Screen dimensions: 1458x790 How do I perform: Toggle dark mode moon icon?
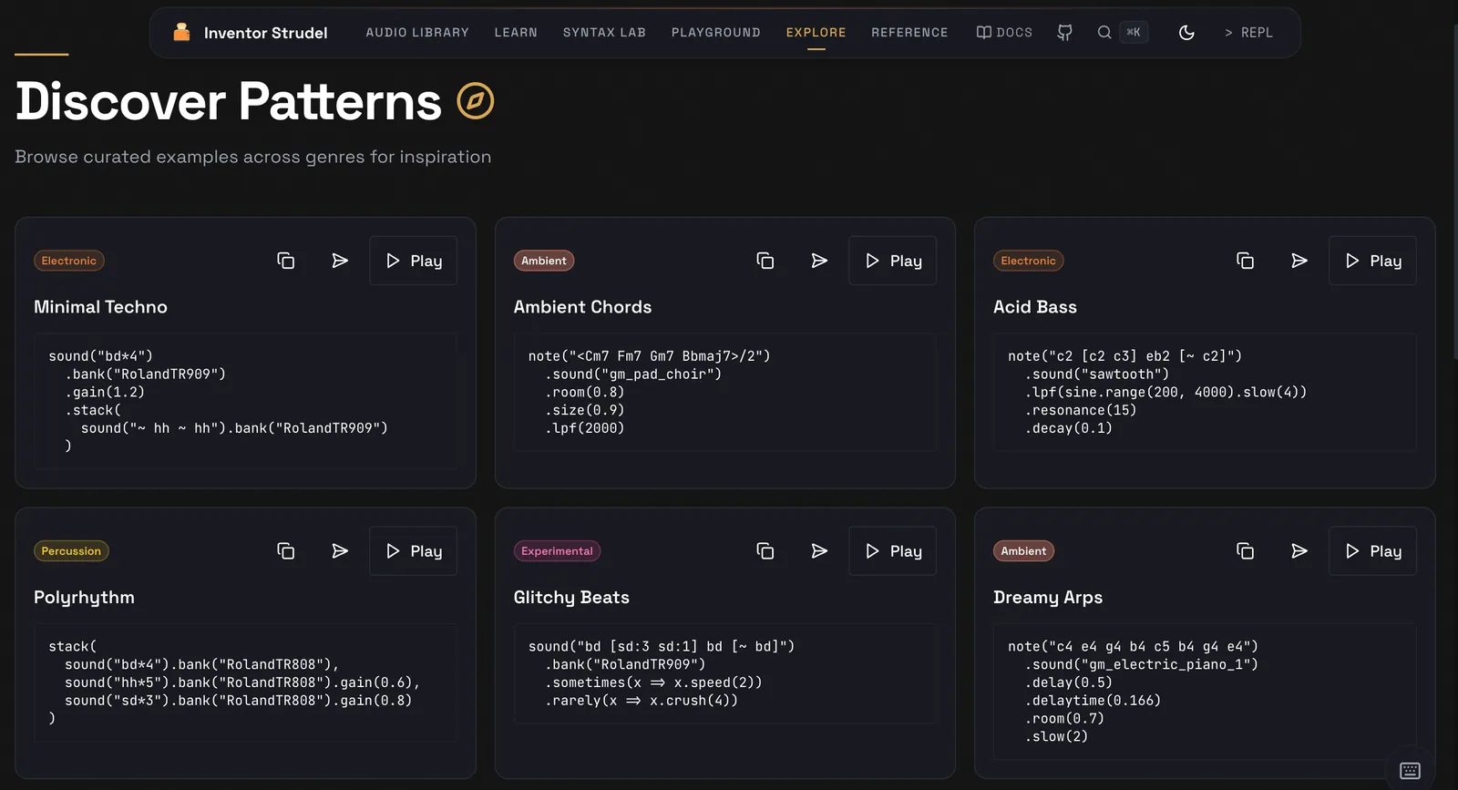[x=1186, y=33]
